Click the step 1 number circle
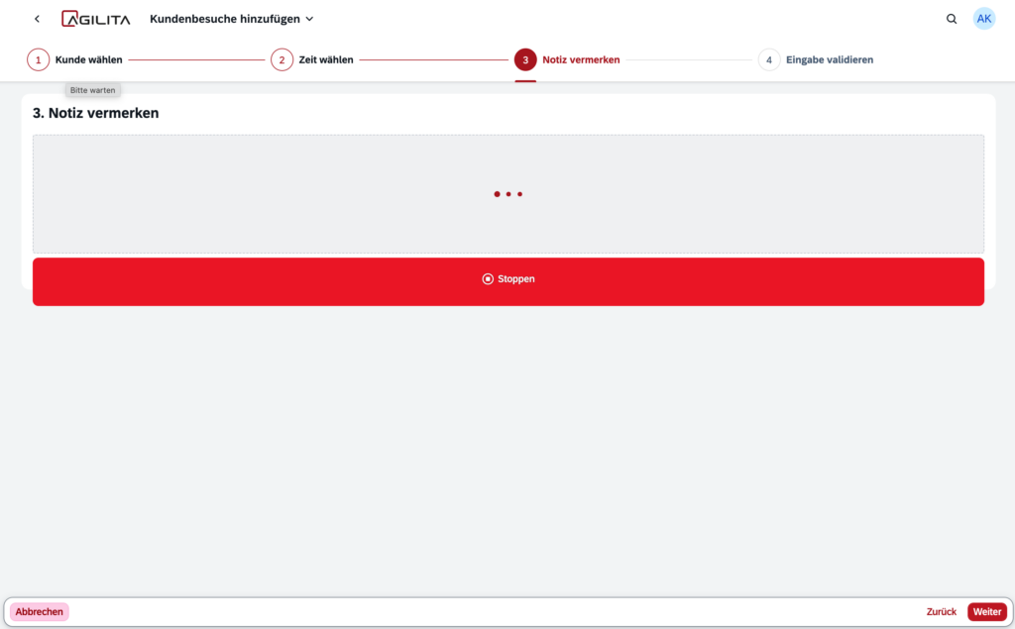The height and width of the screenshot is (629, 1015). point(38,59)
